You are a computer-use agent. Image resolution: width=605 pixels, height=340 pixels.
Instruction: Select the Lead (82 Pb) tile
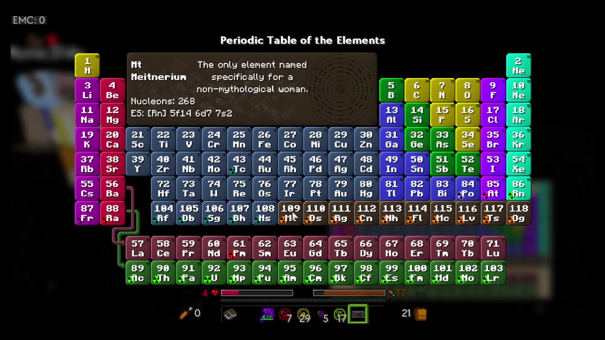(417, 188)
